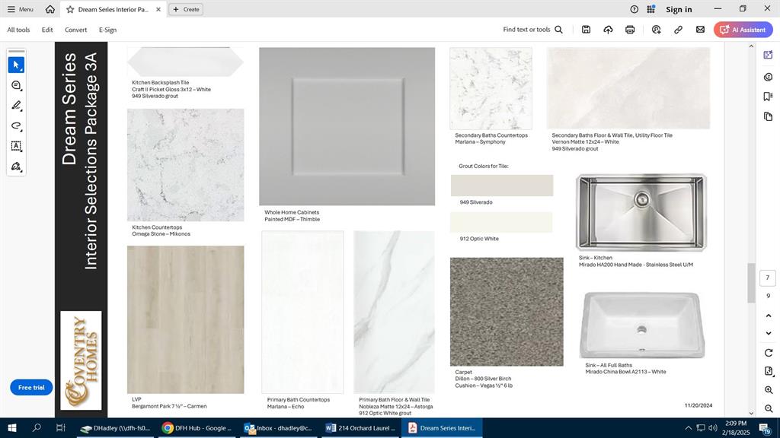The height and width of the screenshot is (438, 780).
Task: Click the Save file icon
Action: pyautogui.click(x=586, y=30)
